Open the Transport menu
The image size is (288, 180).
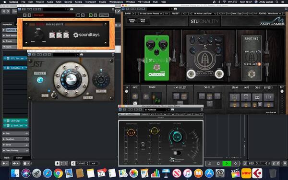[x=90, y=2]
